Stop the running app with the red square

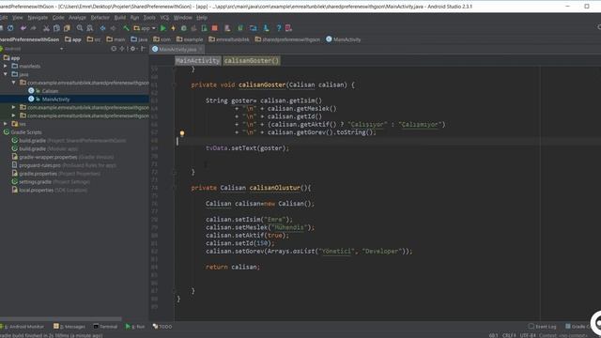(215, 28)
